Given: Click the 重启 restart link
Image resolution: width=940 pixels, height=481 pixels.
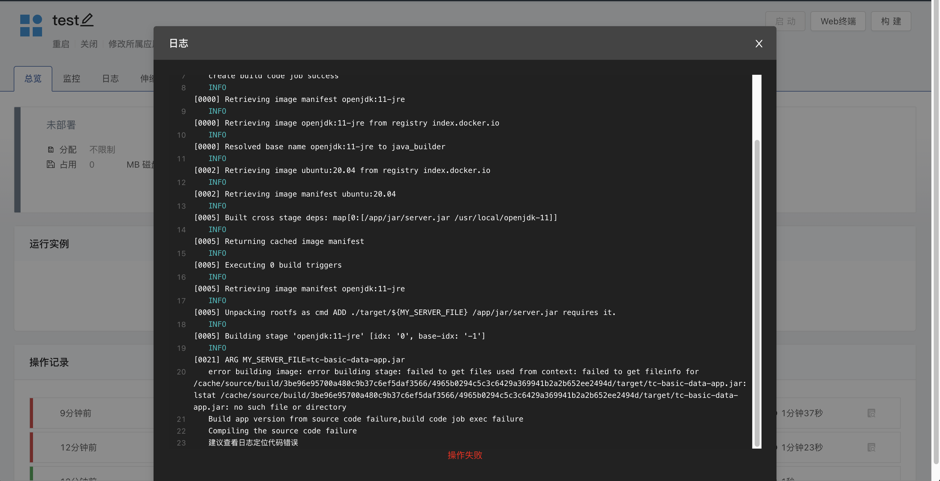Looking at the screenshot, I should pos(60,44).
